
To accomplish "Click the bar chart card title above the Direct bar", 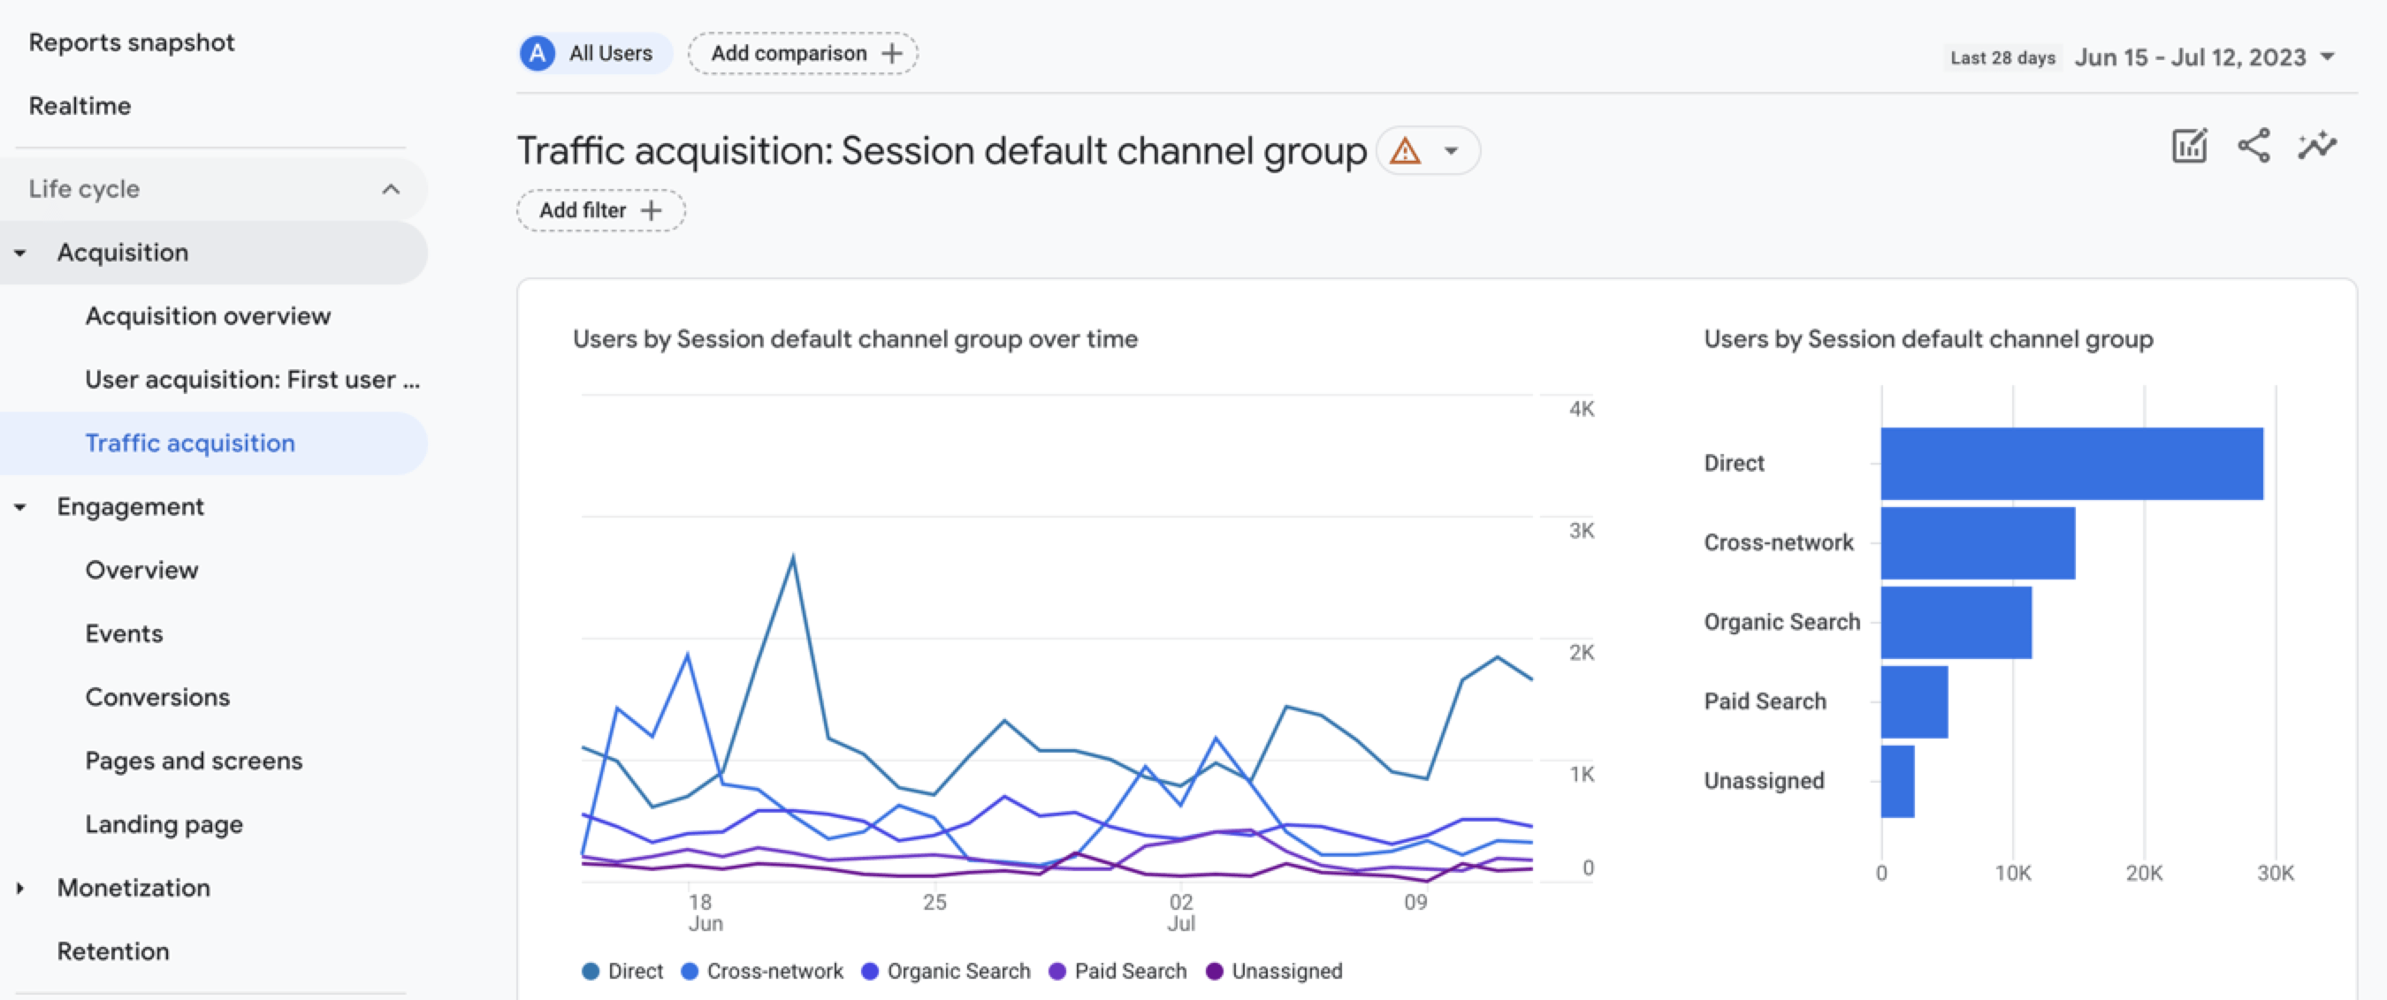I will point(1928,340).
